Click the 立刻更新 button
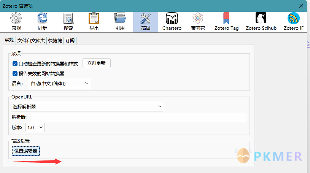 (97, 63)
